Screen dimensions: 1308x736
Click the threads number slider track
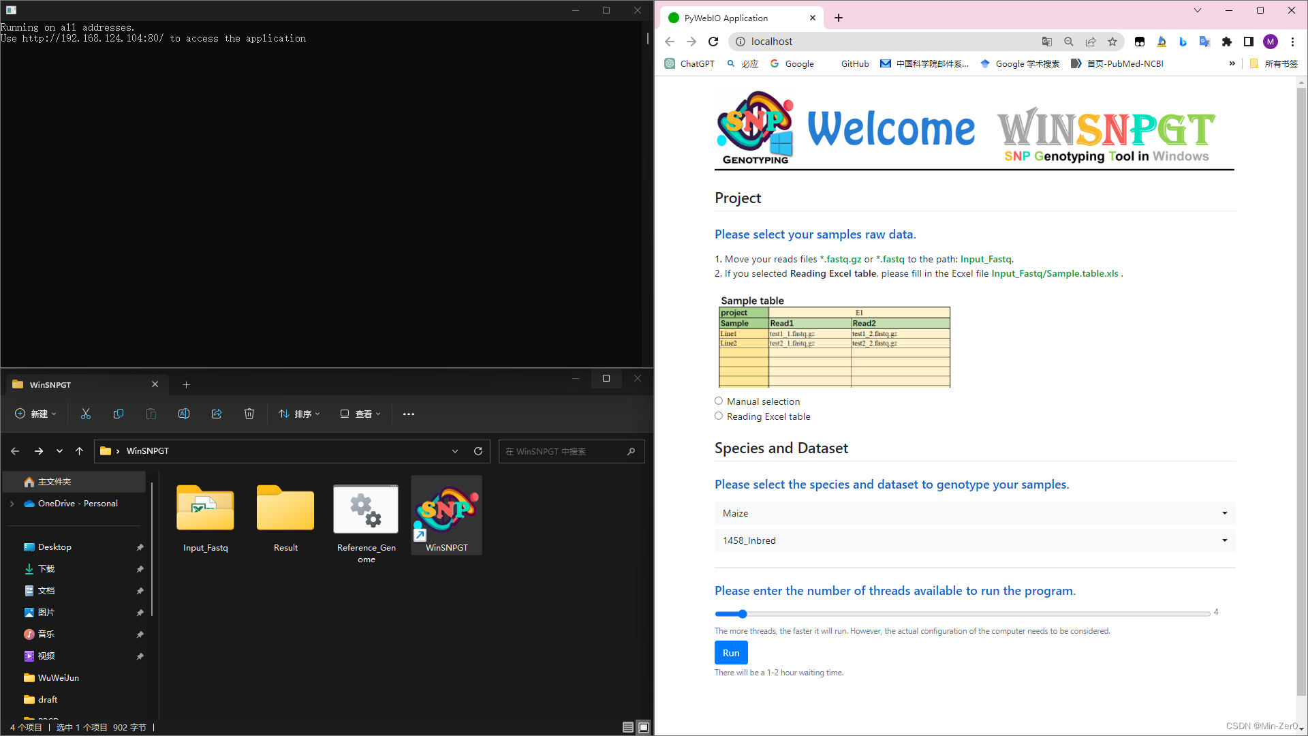pos(962,614)
